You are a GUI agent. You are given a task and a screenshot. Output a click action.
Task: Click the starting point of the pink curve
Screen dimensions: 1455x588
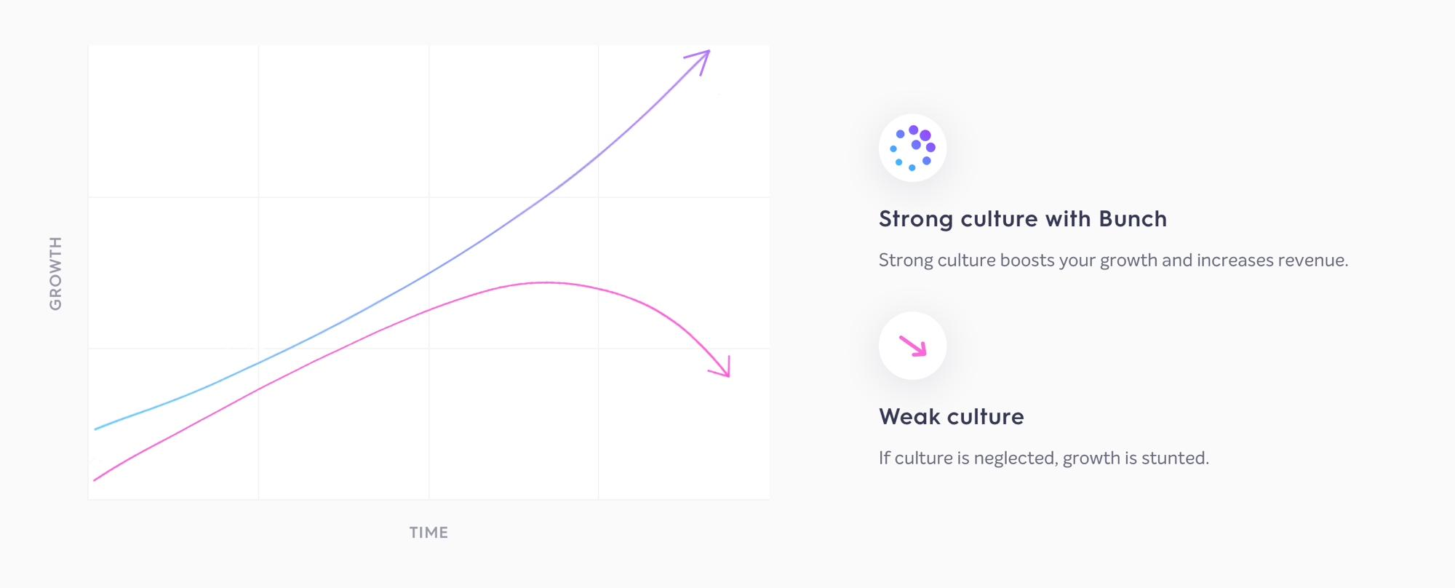[95, 480]
